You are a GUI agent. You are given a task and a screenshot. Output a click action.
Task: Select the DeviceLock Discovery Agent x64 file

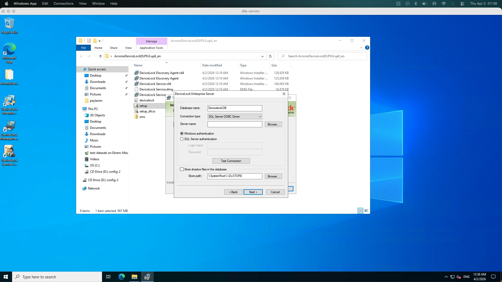pos(161,73)
